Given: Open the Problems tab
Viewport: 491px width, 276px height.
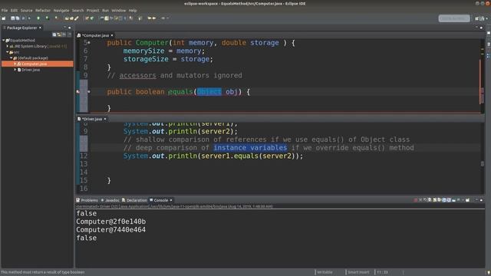Looking at the screenshot, I should [87, 200].
